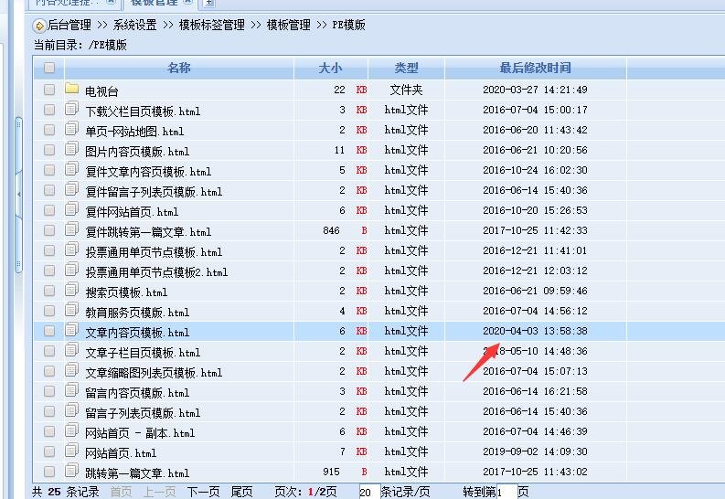Click file icon for 单页-网站地图.html
Image resolution: width=725 pixels, height=499 pixels.
point(72,130)
